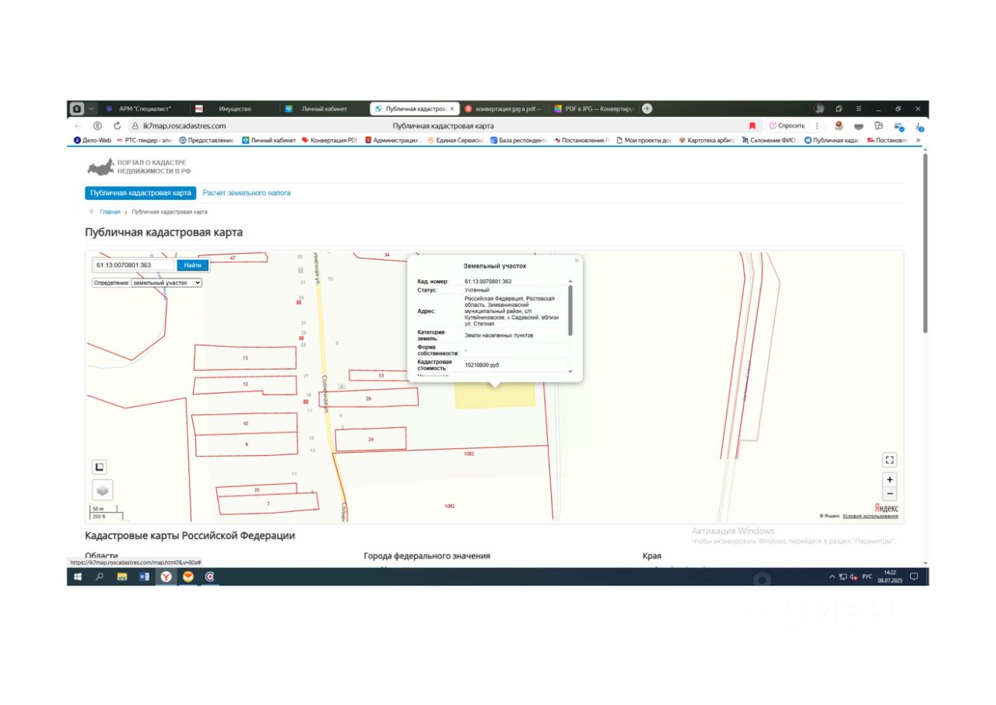Click parcel 13 on the map
This screenshot has width=996, height=705.
245,358
